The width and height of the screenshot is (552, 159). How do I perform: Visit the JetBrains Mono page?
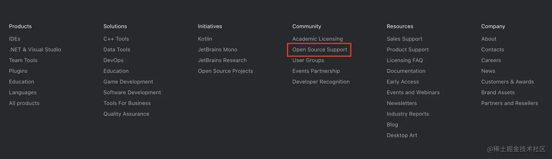coord(218,49)
